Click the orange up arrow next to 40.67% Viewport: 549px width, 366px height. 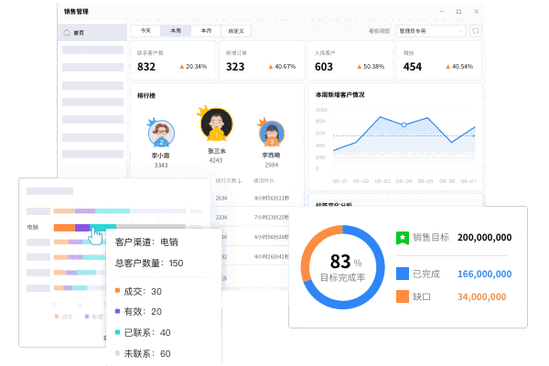[270, 67]
